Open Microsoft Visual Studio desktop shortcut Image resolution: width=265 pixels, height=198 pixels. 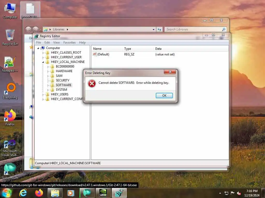coord(10,148)
